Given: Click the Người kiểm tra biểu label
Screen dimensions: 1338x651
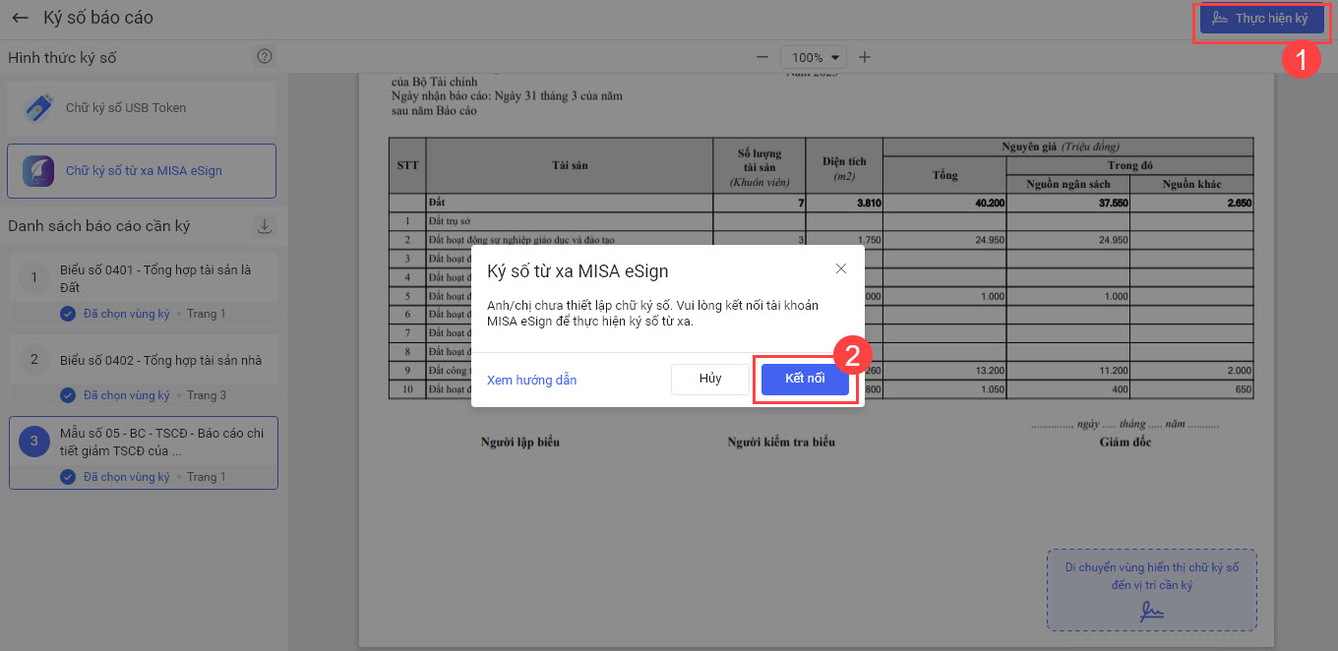Looking at the screenshot, I should click(x=781, y=443).
